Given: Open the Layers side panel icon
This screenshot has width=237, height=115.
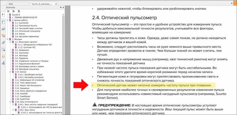Looking at the screenshot, I should point(3,29).
